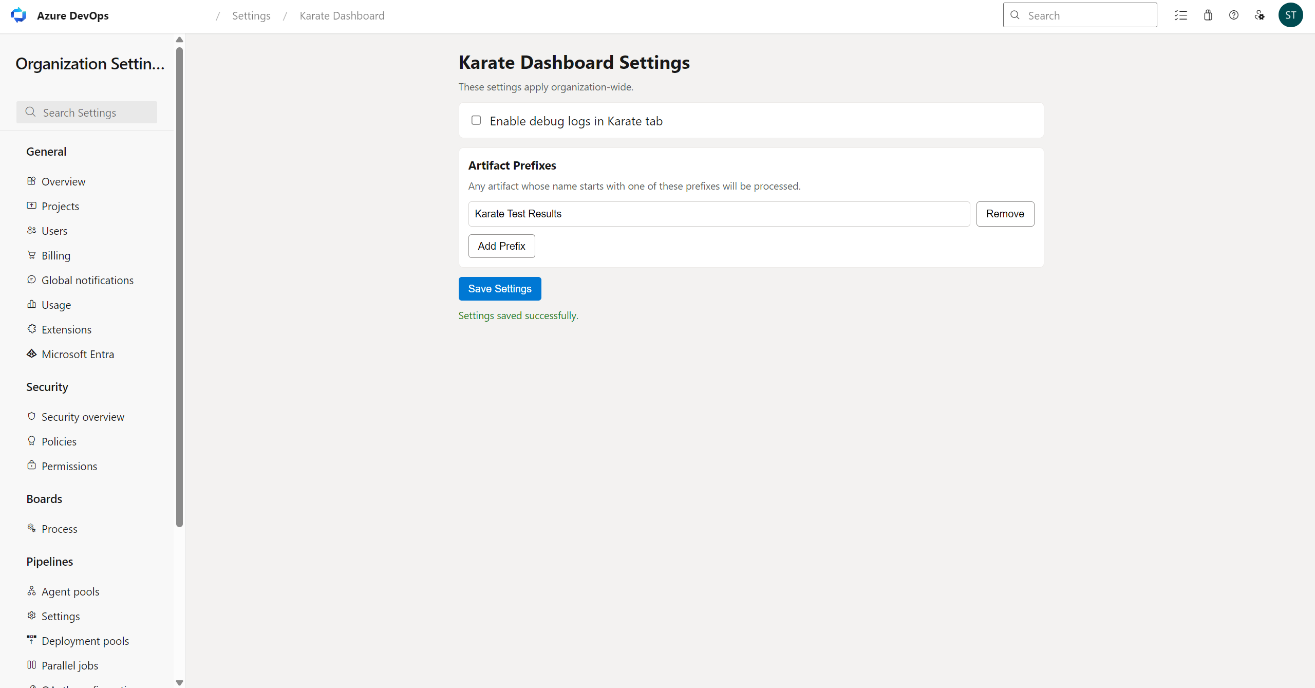Open the Marketplace shopping bag icon

[x=1208, y=15]
